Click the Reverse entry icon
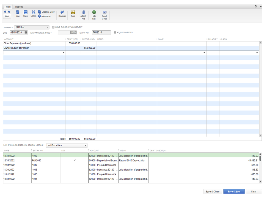The width and height of the screenshot is (264, 198). (x=62, y=12)
